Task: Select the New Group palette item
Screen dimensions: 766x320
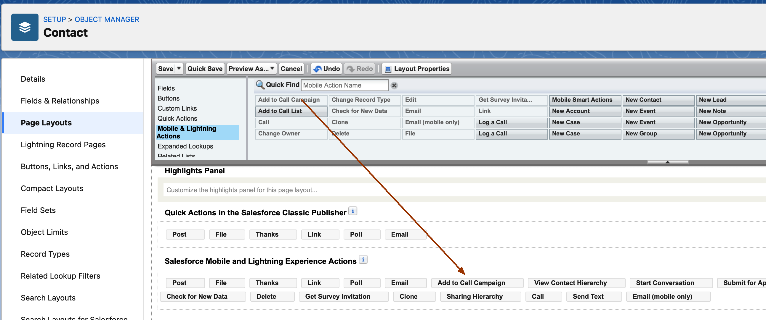Action: click(659, 134)
